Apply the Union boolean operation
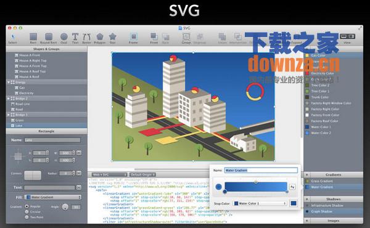 (222, 38)
